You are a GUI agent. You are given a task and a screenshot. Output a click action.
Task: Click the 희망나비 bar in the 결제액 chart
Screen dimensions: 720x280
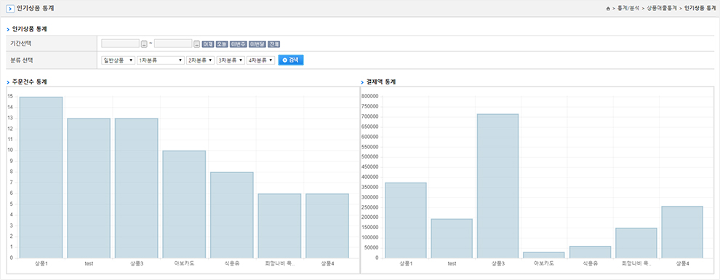pos(636,244)
